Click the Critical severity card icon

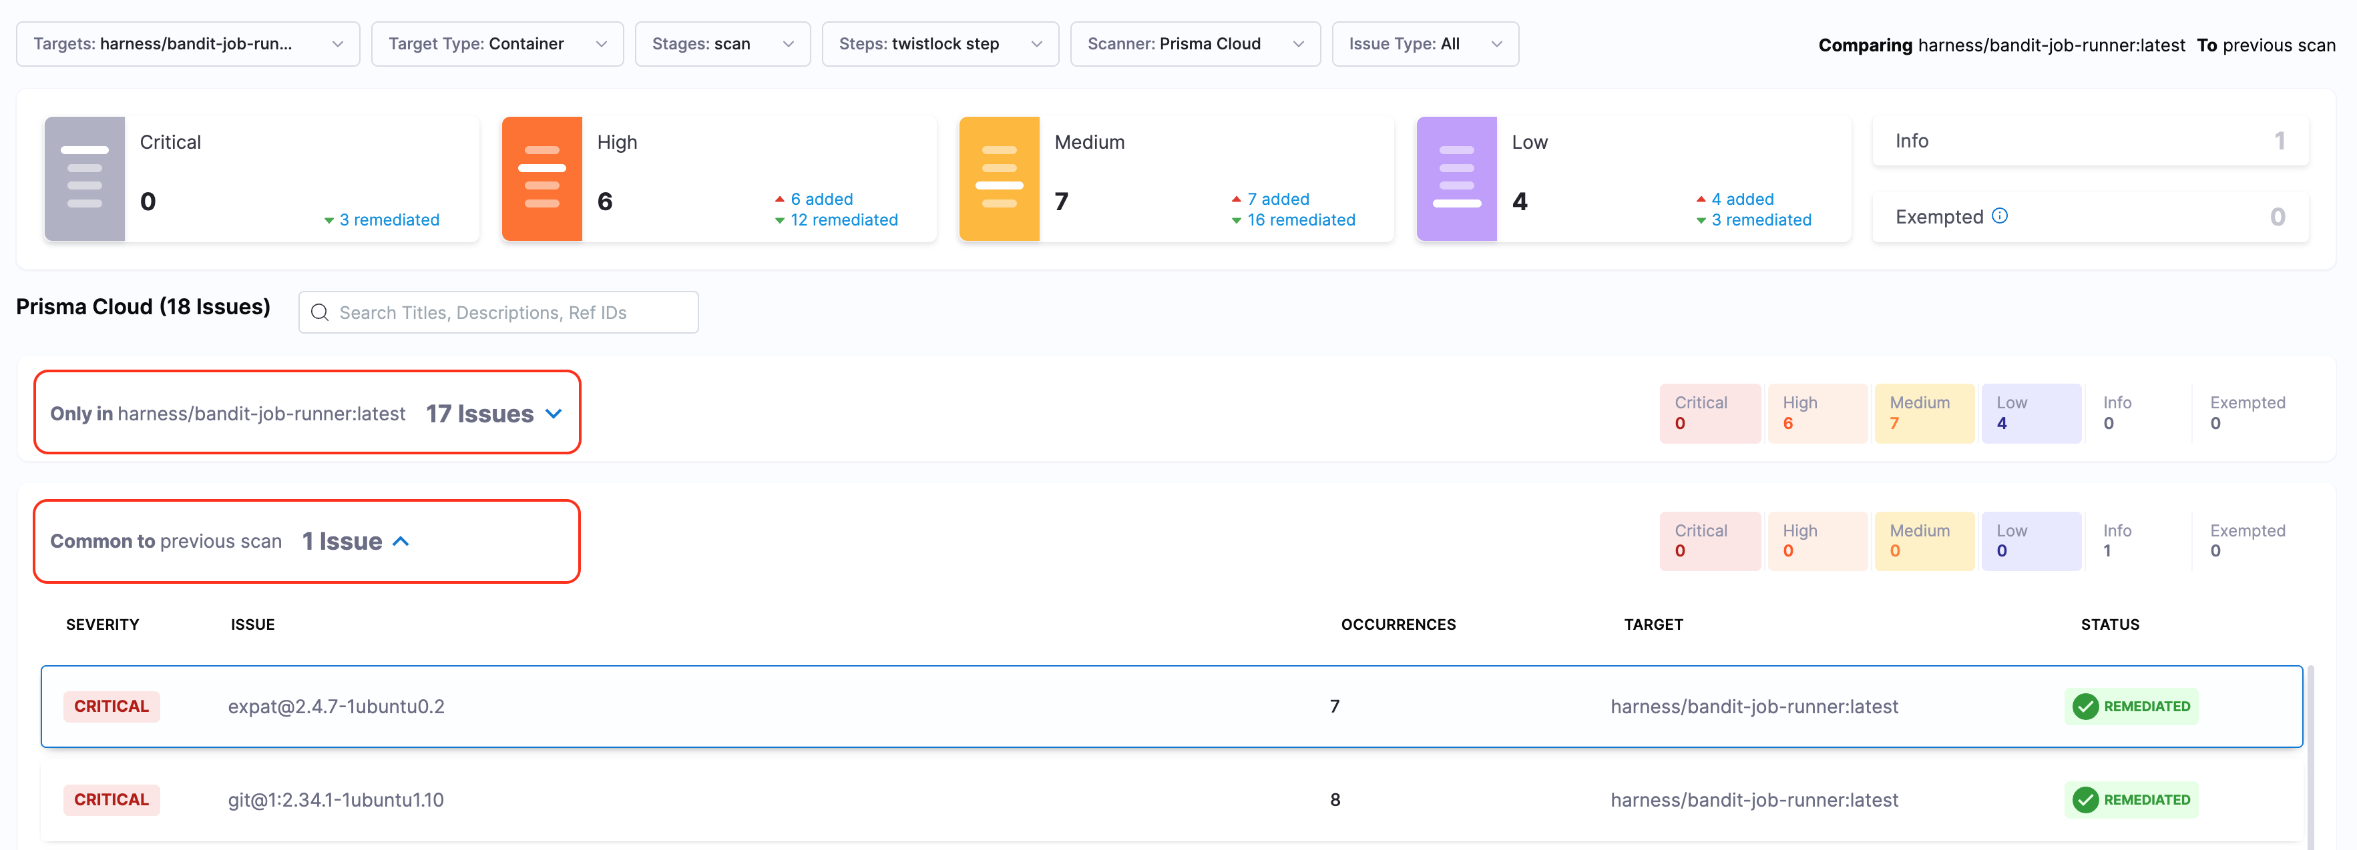tap(84, 178)
